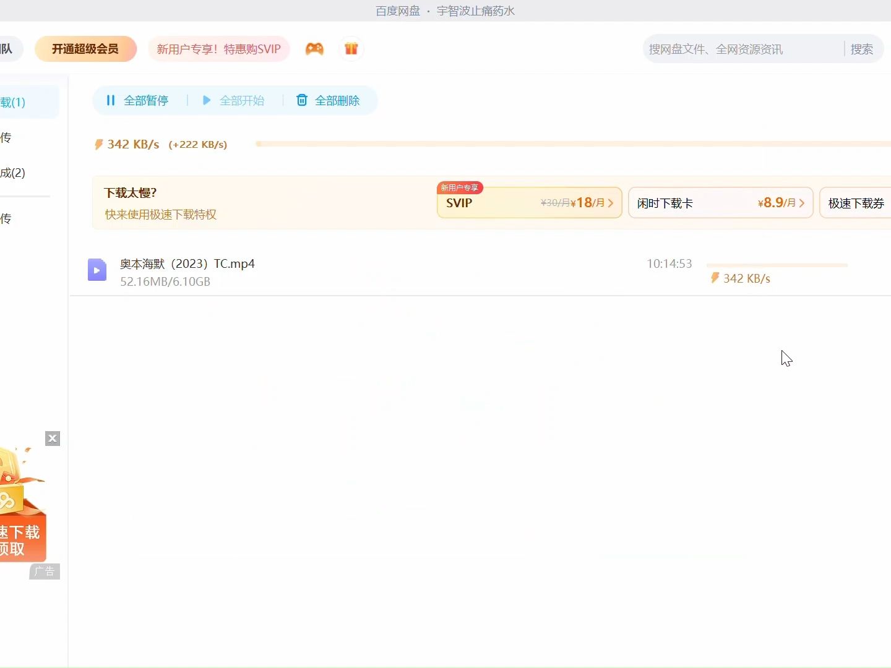The width and height of the screenshot is (891, 668).
Task: Click the 搜索 button
Action: (x=862, y=49)
